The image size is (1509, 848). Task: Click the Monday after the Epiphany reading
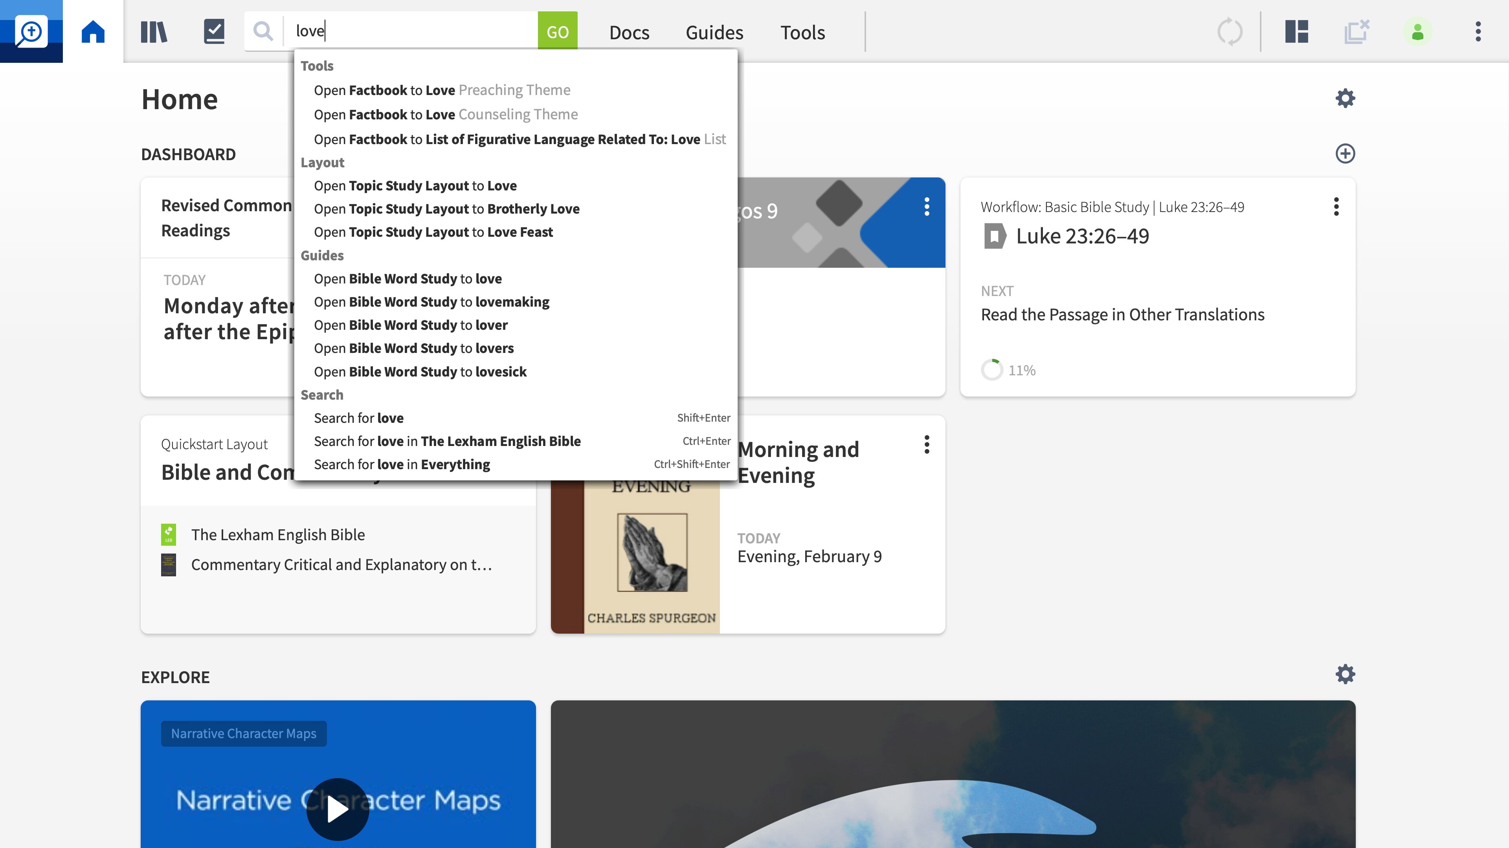(229, 319)
